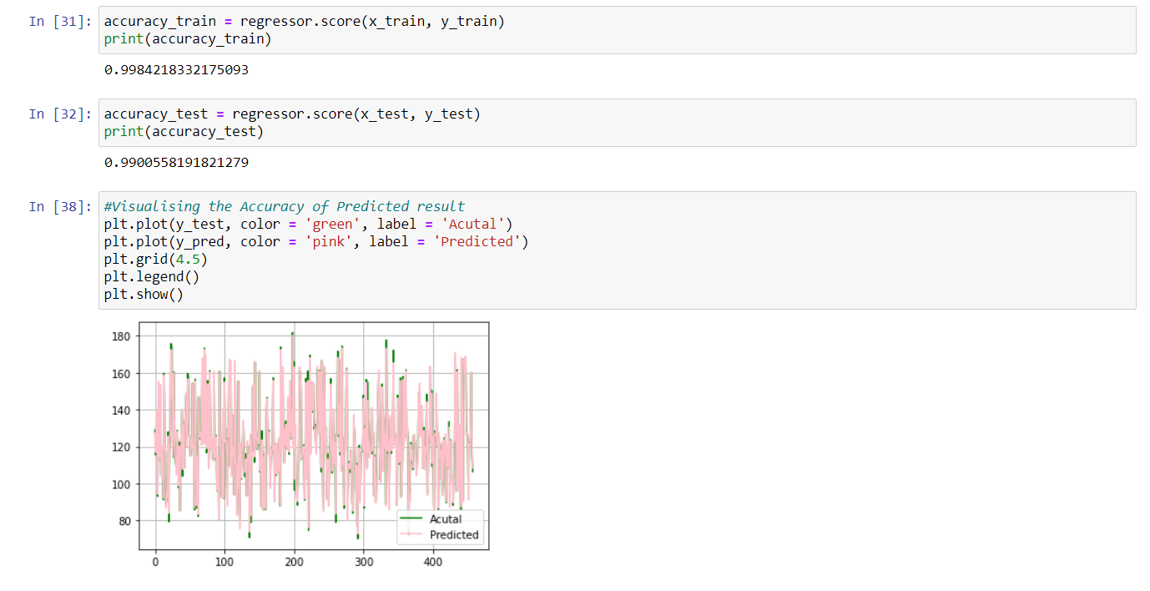
Task: Click the plt.show() line
Action: [144, 295]
